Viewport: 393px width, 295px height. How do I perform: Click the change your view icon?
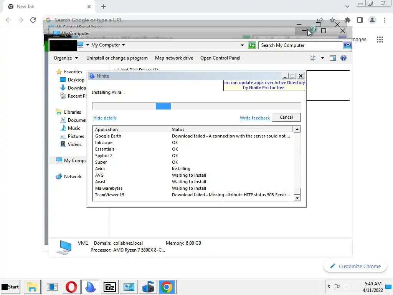coord(313,58)
